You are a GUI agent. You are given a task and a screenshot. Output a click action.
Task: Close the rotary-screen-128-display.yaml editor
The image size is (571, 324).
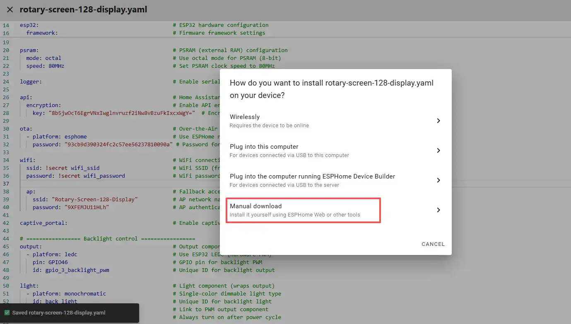[x=10, y=10]
